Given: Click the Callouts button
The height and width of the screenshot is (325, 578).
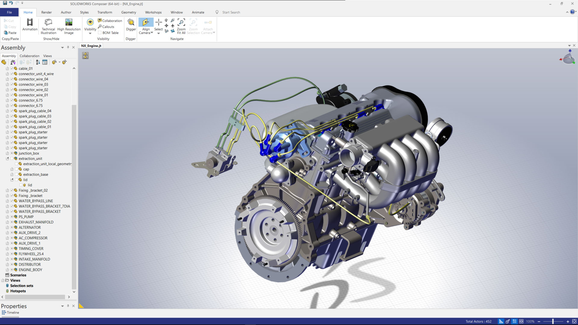Looking at the screenshot, I should (x=106, y=27).
